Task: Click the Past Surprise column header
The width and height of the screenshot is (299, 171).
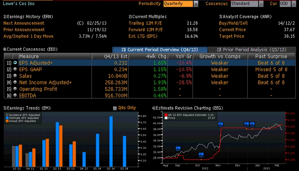Action: coord(271,56)
